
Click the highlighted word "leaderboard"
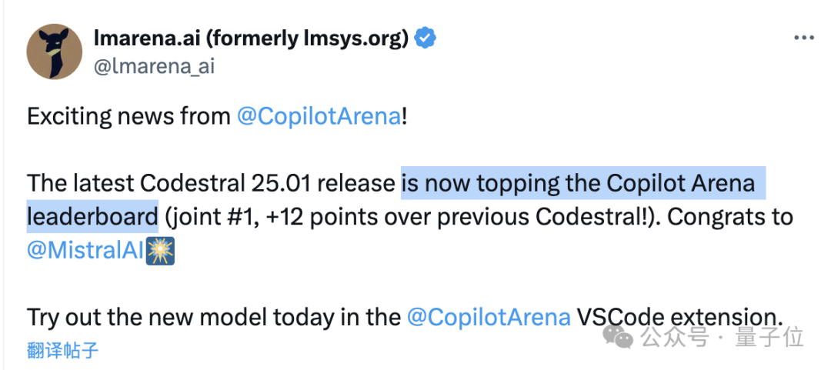click(92, 217)
